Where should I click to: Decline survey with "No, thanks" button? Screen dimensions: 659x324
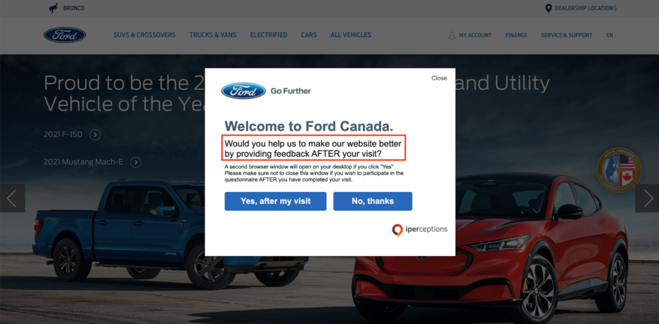coord(373,201)
